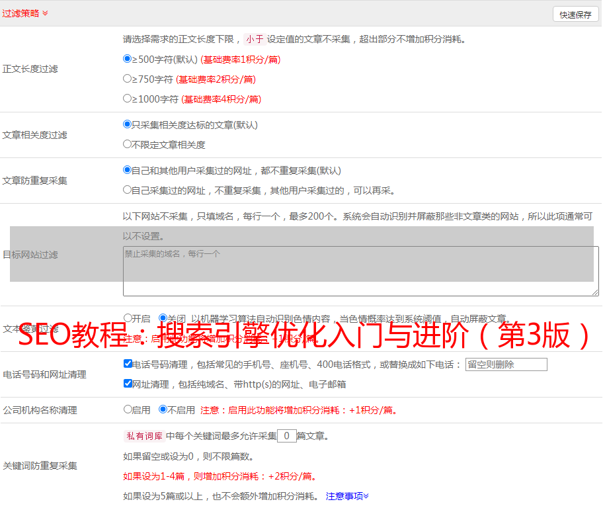Choose 不限定文章相关度 radio option
The height and width of the screenshot is (508, 603).
(128, 144)
